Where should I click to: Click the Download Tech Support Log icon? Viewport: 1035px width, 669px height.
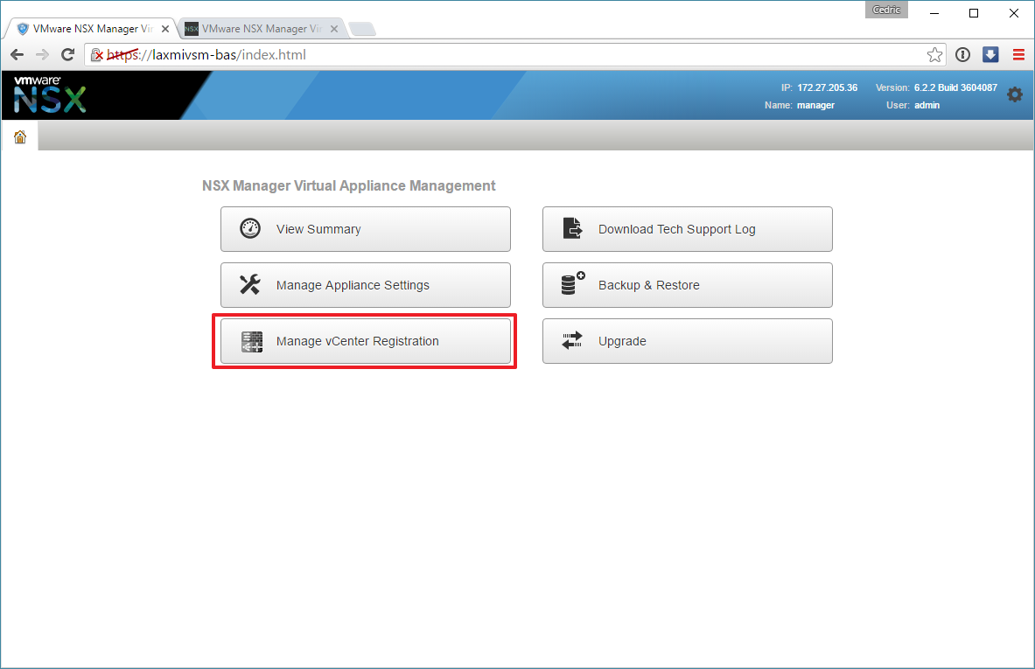point(572,229)
